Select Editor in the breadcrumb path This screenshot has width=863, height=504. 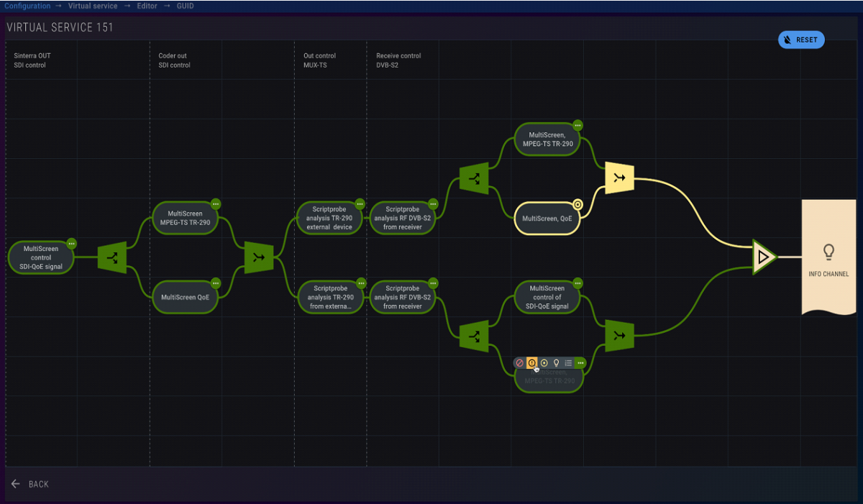(147, 6)
